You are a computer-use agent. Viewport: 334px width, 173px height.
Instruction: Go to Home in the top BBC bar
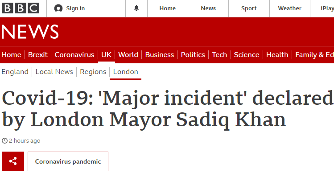pyautogui.click(x=167, y=8)
